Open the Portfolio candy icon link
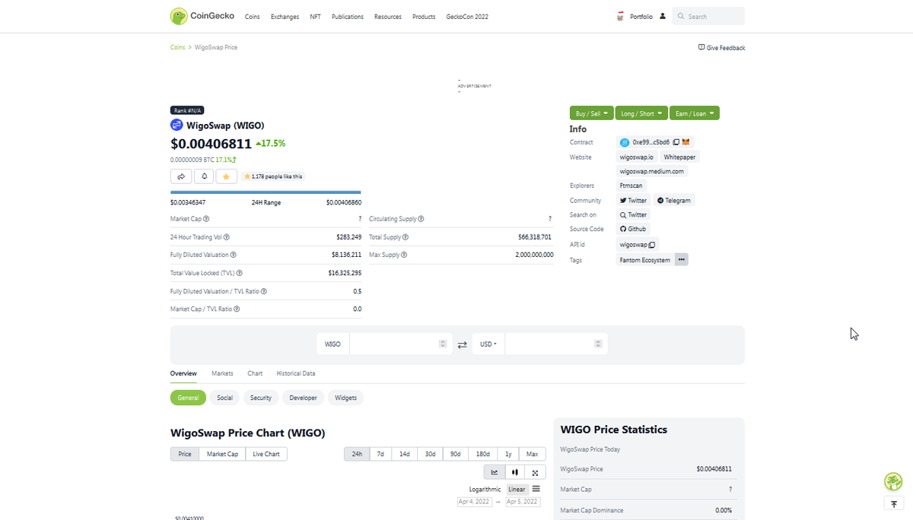913x520 pixels. [620, 16]
